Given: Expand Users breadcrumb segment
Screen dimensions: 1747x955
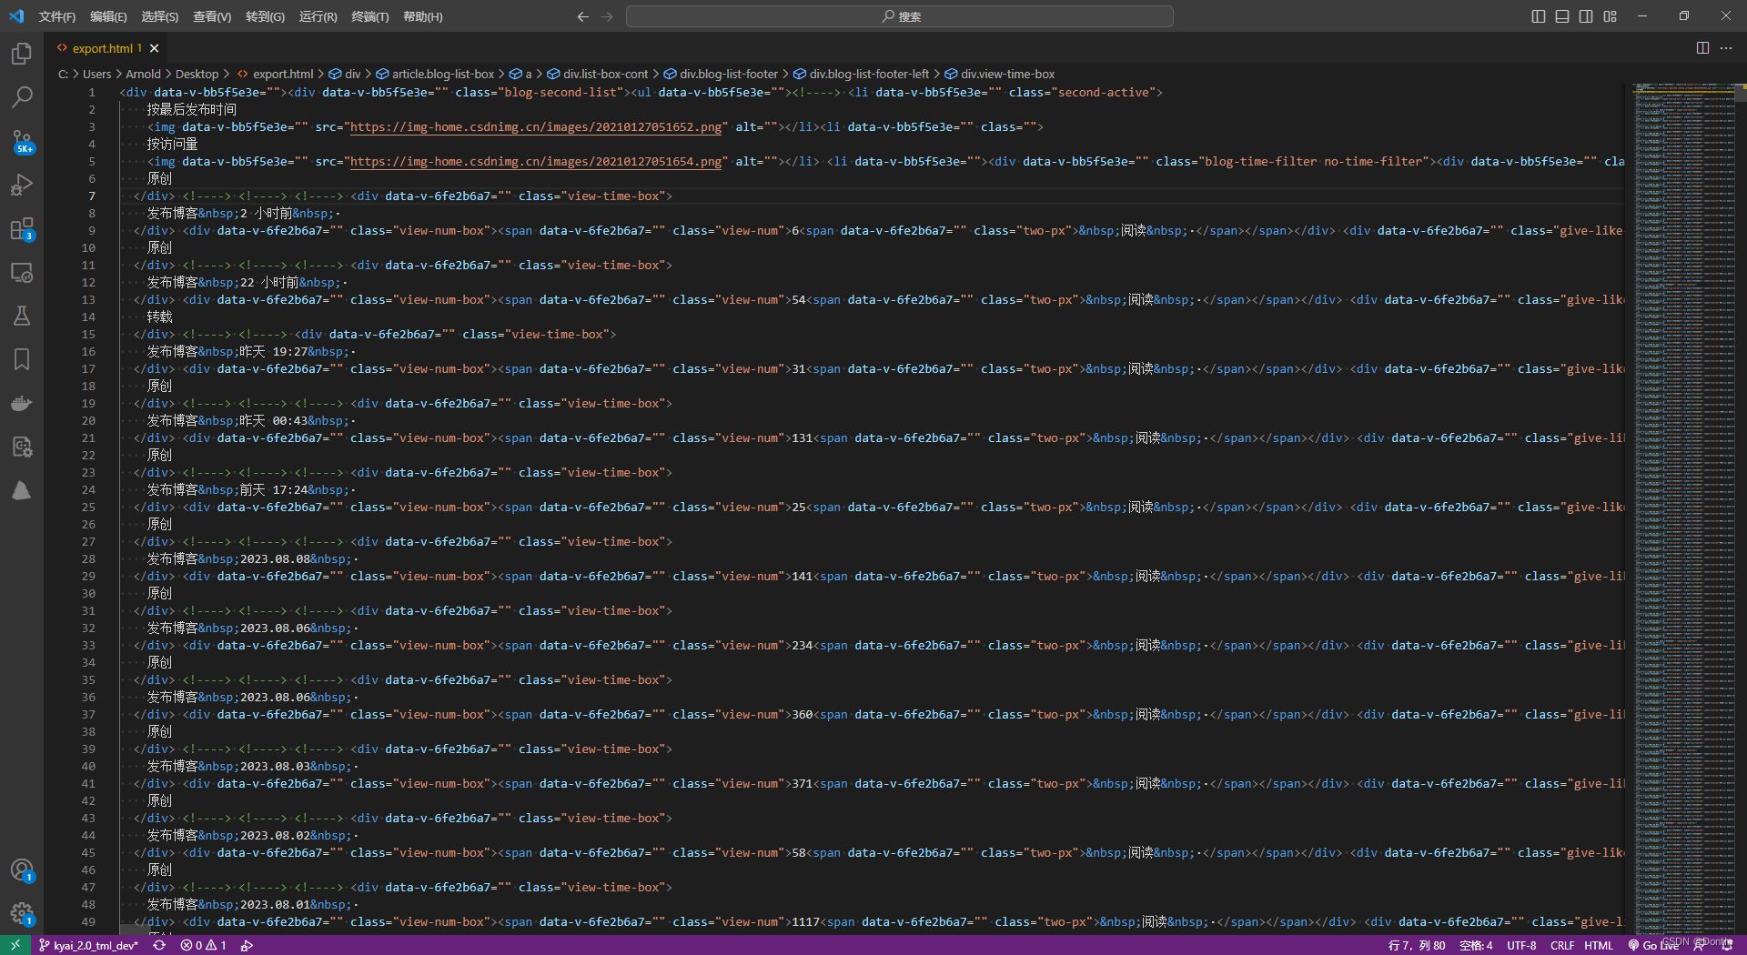Looking at the screenshot, I should click(x=96, y=74).
